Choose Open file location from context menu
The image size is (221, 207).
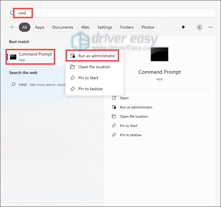[94, 67]
